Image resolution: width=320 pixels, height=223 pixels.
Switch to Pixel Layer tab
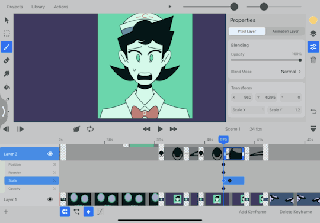click(x=247, y=31)
